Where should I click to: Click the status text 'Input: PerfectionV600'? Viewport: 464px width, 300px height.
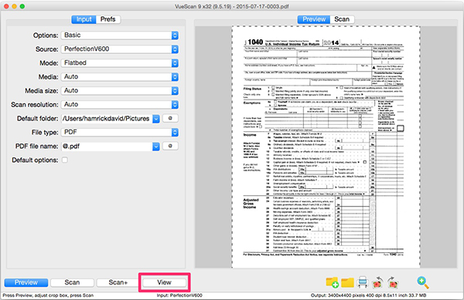pos(179,295)
